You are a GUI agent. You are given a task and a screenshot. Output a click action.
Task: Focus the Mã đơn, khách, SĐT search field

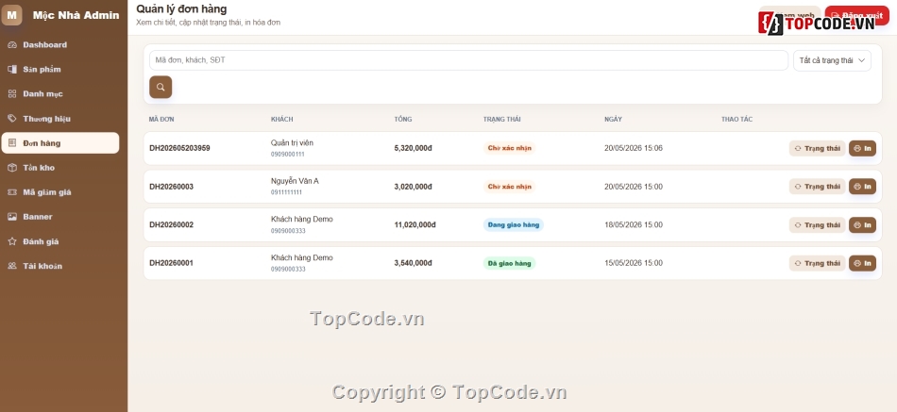click(x=468, y=60)
